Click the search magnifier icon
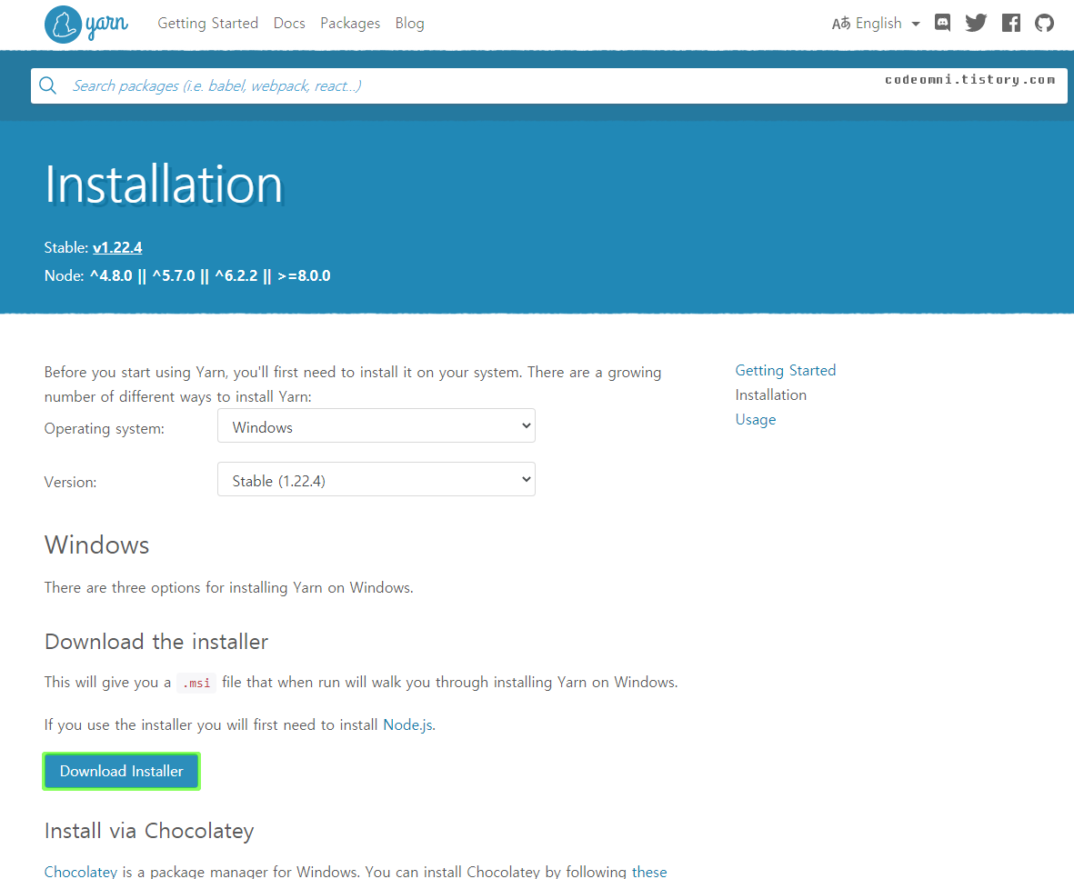The height and width of the screenshot is (879, 1074). point(48,85)
